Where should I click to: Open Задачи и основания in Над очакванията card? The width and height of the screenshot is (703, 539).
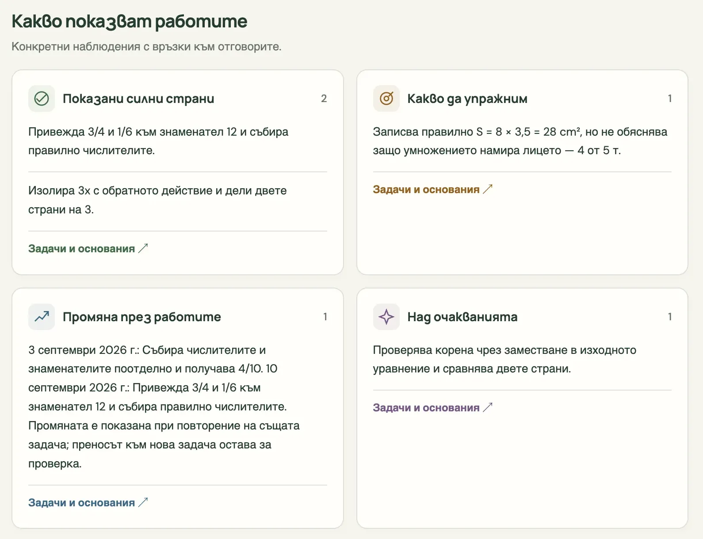(433, 408)
